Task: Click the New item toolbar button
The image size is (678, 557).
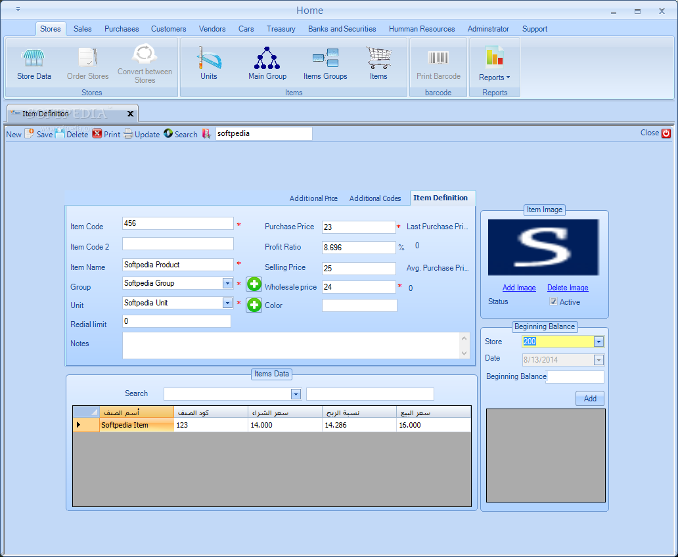Action: coord(20,134)
